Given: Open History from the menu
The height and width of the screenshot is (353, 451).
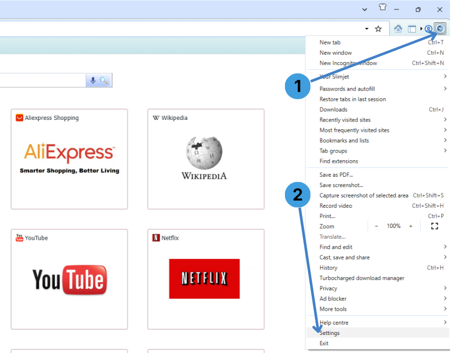Looking at the screenshot, I should [x=378, y=268].
